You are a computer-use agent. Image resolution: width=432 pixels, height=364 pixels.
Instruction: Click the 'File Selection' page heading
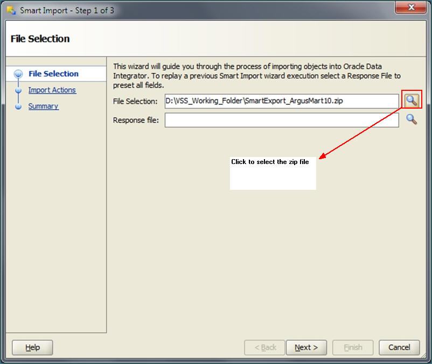tap(40, 39)
